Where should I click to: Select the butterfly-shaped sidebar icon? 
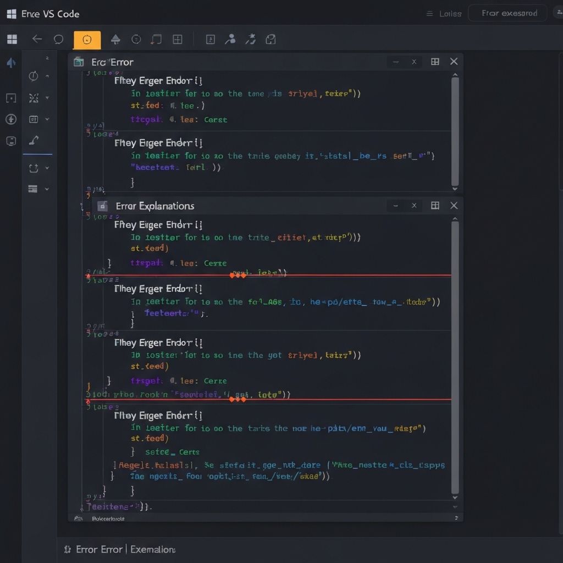[x=33, y=98]
